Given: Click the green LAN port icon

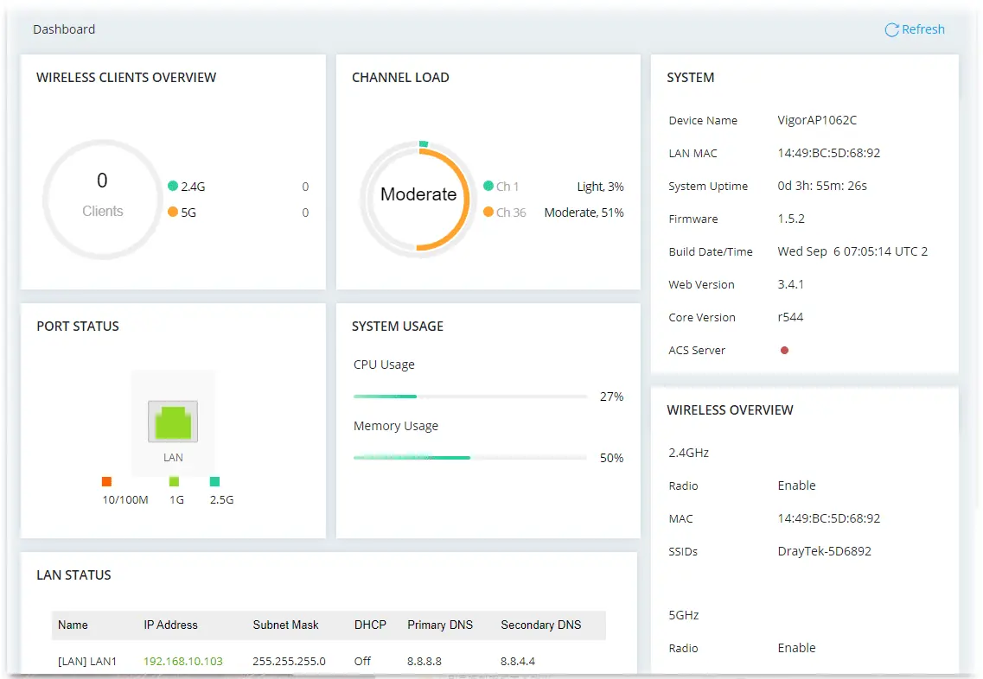Looking at the screenshot, I should [173, 422].
